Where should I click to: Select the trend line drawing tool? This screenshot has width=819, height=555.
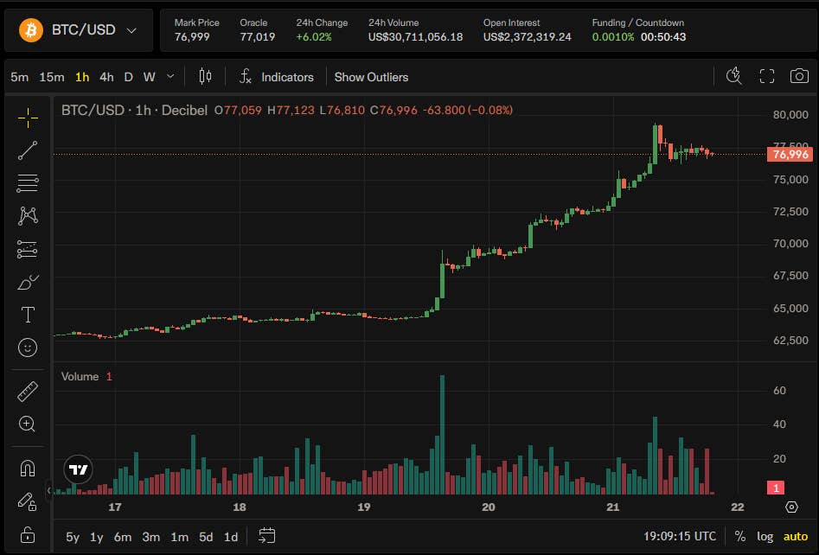point(28,150)
